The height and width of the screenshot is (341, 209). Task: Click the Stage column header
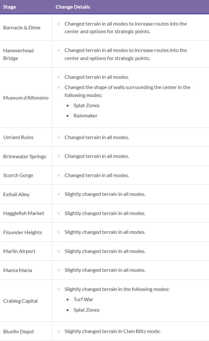(x=10, y=7)
